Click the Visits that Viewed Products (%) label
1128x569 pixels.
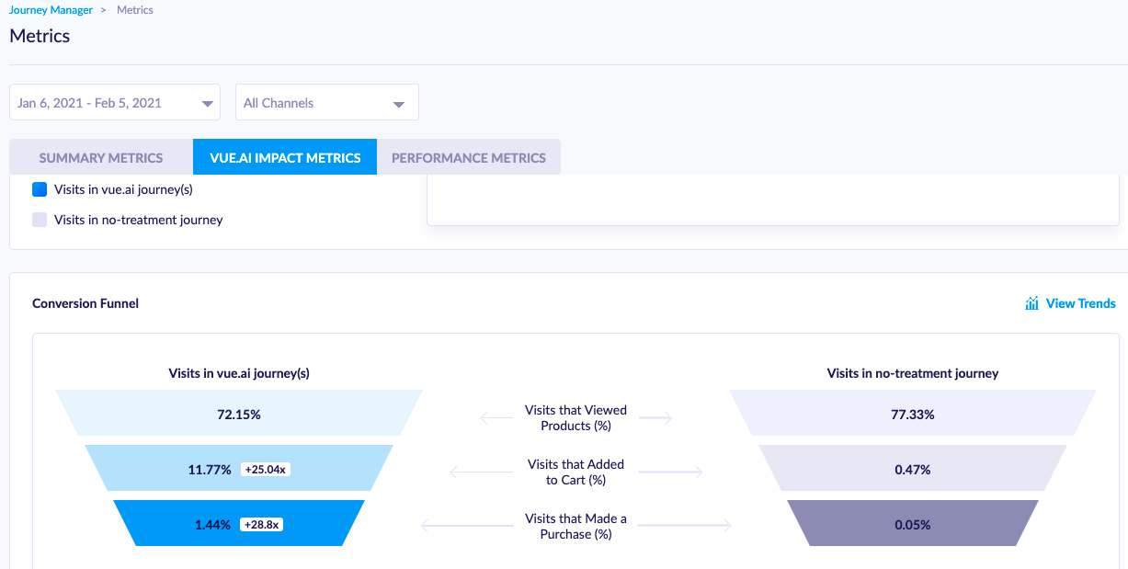(576, 417)
